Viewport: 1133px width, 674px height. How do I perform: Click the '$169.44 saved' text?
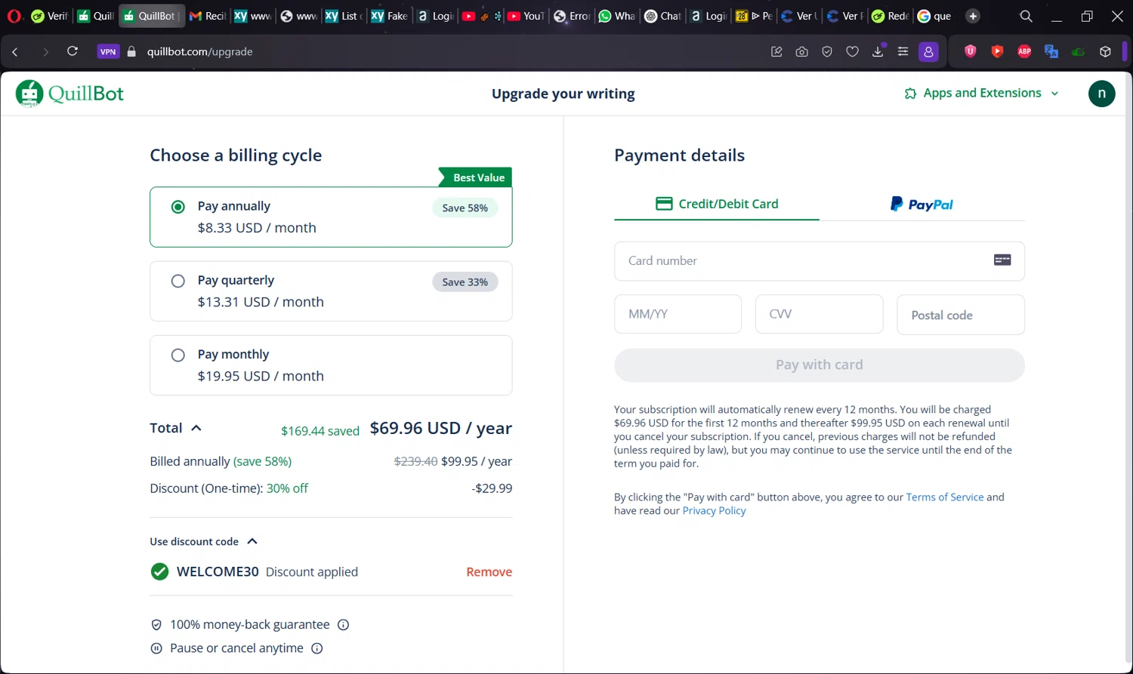[320, 431]
